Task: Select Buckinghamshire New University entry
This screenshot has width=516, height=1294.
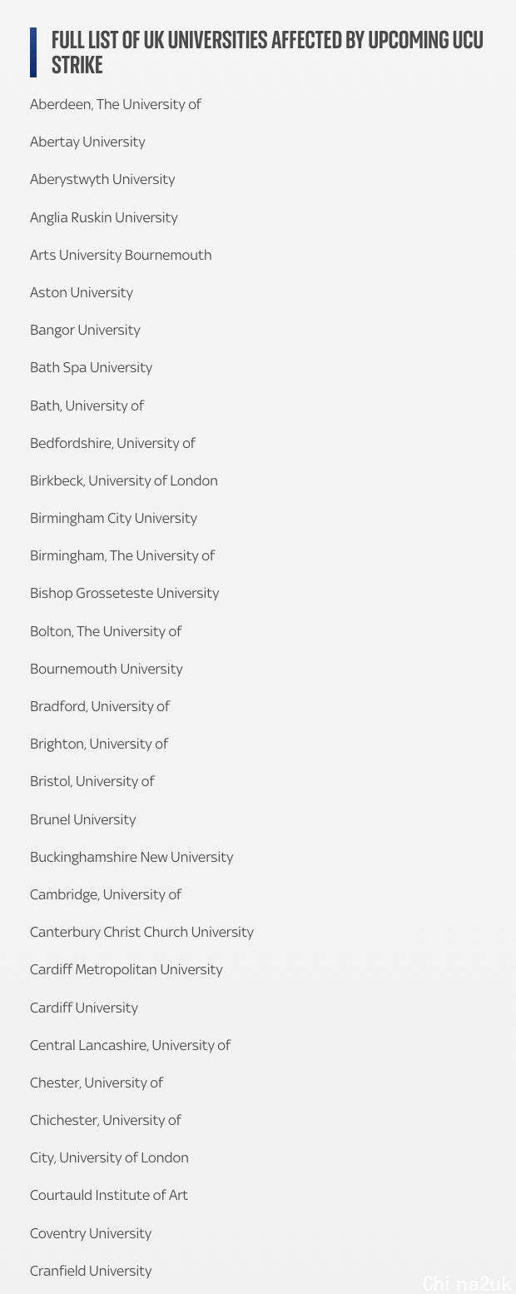Action: click(131, 857)
